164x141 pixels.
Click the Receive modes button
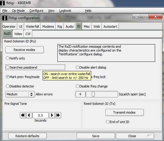(25, 50)
